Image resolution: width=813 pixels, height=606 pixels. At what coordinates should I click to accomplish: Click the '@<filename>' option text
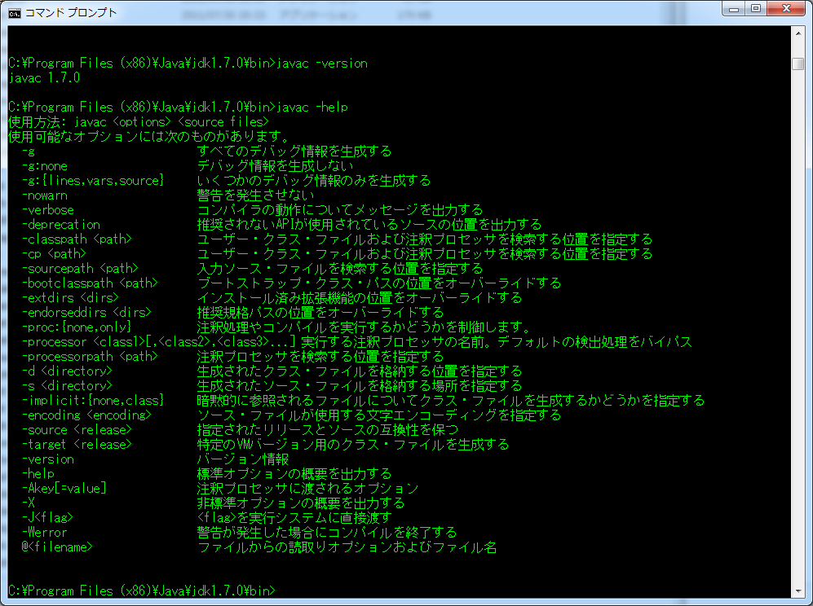57,547
